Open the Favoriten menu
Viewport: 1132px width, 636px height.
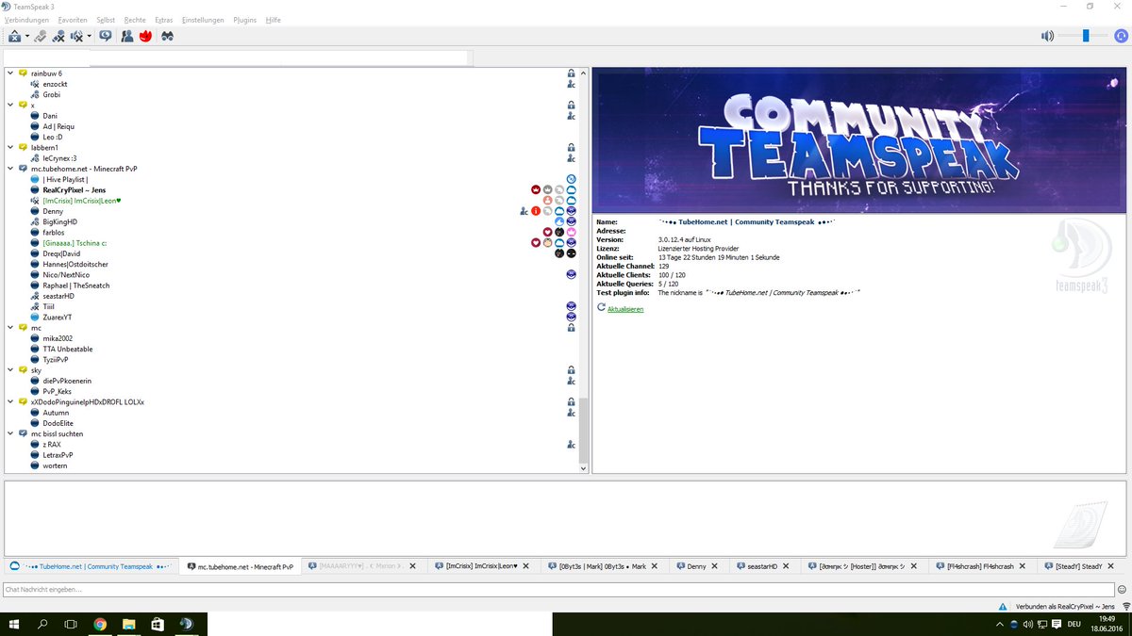(x=73, y=20)
